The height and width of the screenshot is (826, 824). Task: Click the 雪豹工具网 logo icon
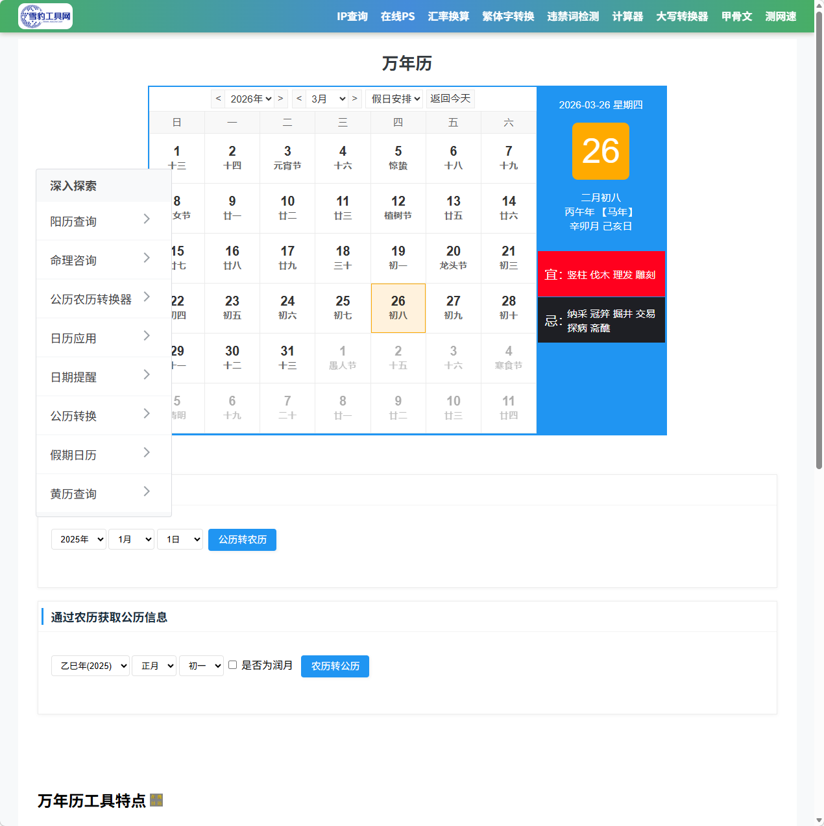coord(45,16)
